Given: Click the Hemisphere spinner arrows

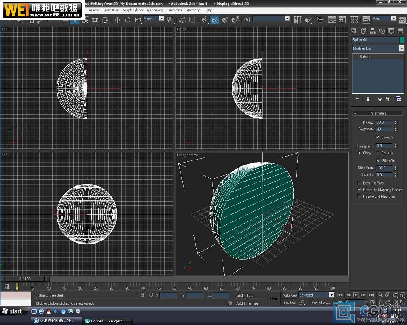Looking at the screenshot, I should point(396,146).
